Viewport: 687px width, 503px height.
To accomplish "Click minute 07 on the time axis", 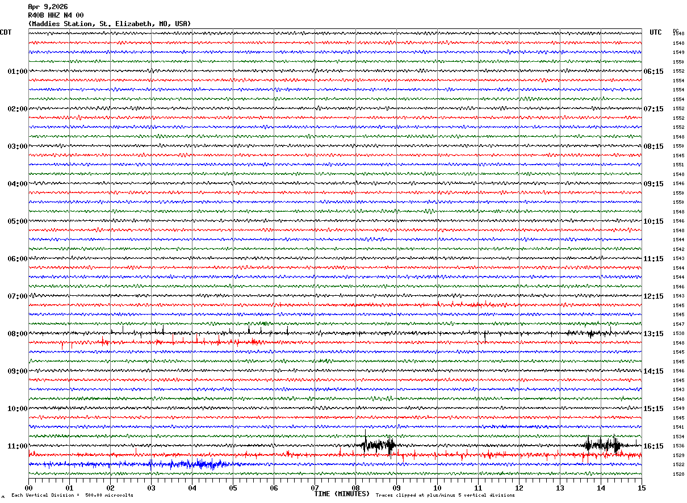I will (315, 488).
